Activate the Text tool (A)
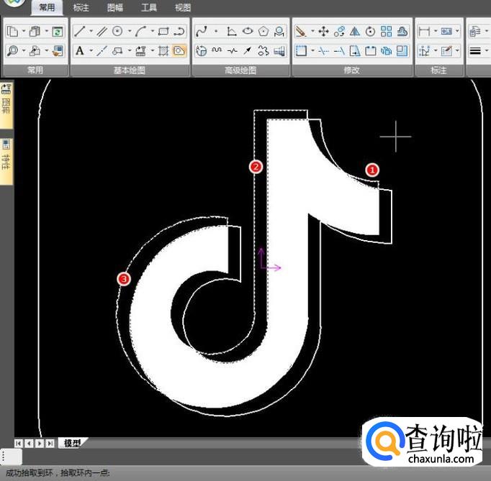491x481 pixels. (x=79, y=51)
